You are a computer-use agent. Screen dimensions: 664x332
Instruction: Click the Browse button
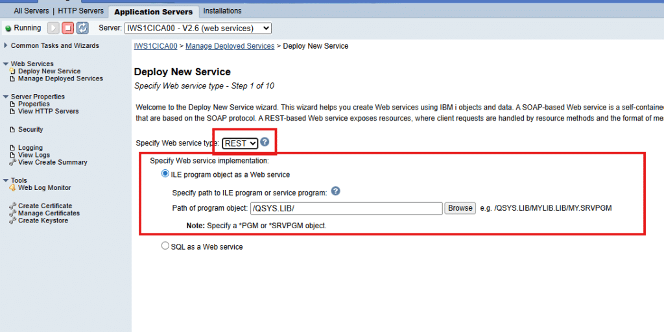(x=460, y=208)
